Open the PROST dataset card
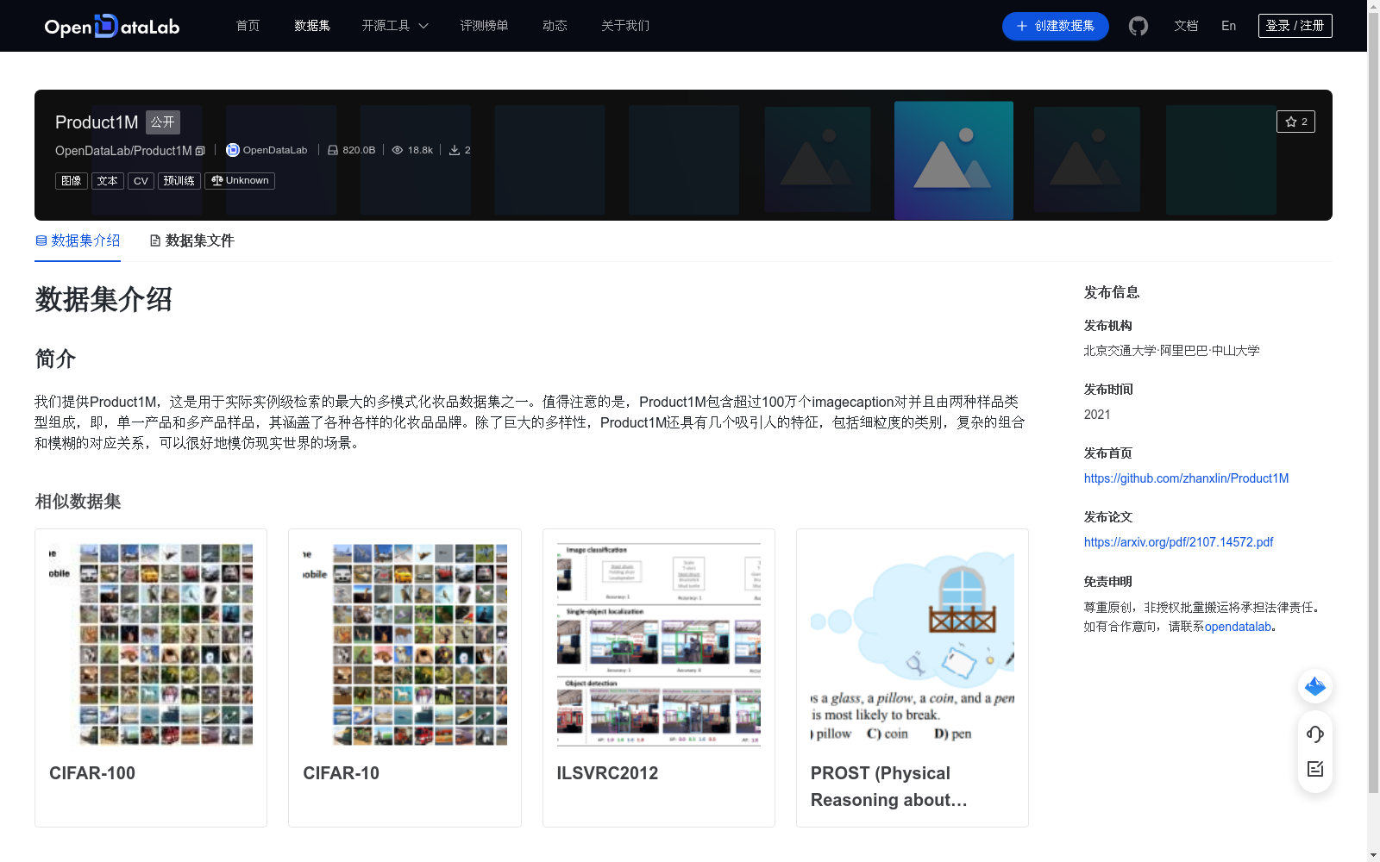The image size is (1380, 862). [913, 678]
